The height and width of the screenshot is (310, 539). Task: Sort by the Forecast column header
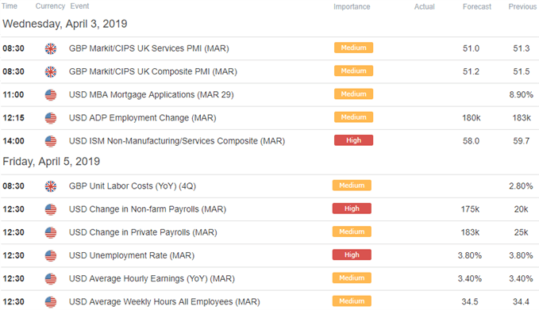[477, 6]
